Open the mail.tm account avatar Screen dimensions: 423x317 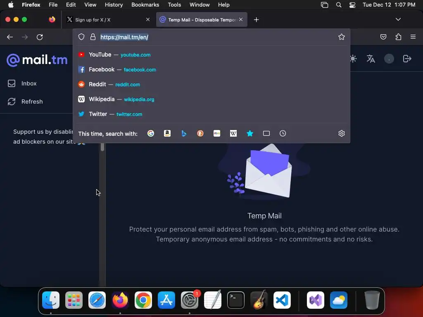pyautogui.click(x=389, y=59)
